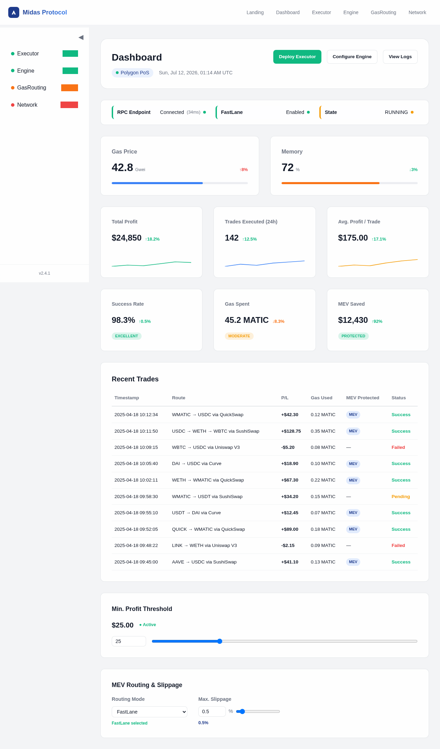Click the LINK → WETH via Uniswap V3 route
Image resolution: width=440 pixels, height=749 pixels.
pyautogui.click(x=205, y=546)
